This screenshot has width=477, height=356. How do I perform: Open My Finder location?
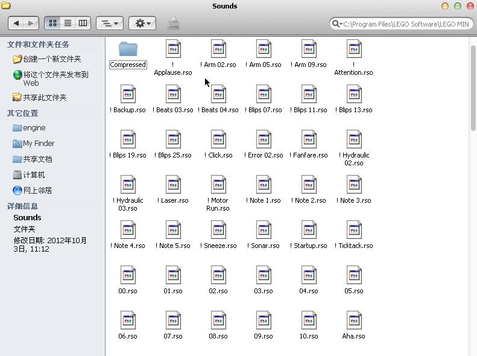coord(33,144)
